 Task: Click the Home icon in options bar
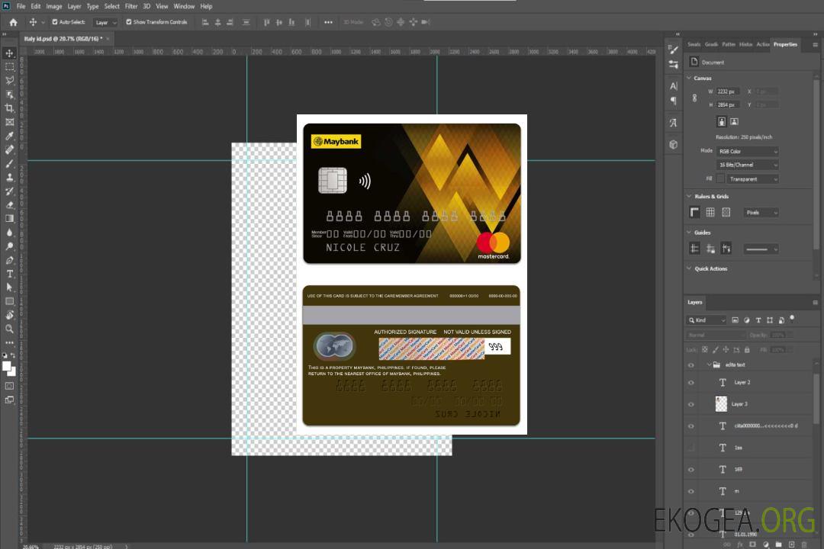pos(13,22)
